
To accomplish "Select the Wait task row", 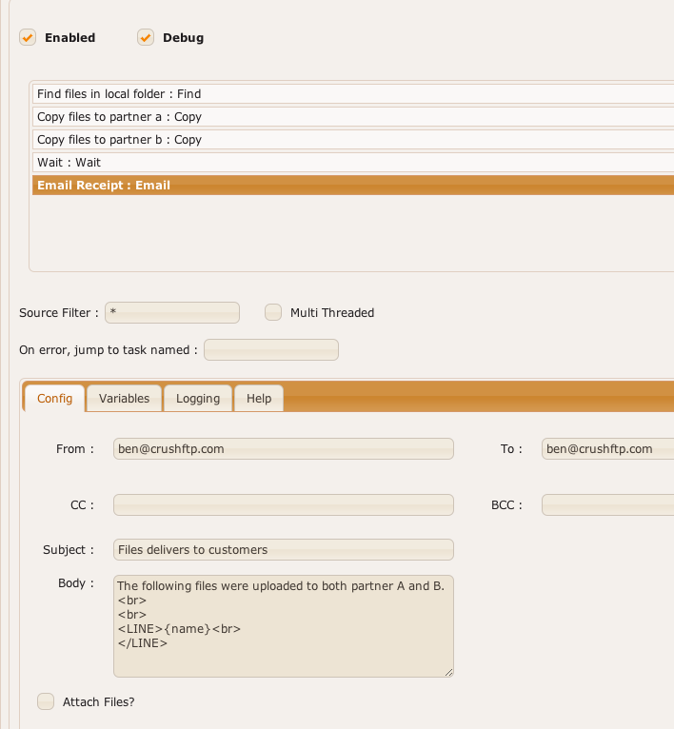I will coord(353,162).
